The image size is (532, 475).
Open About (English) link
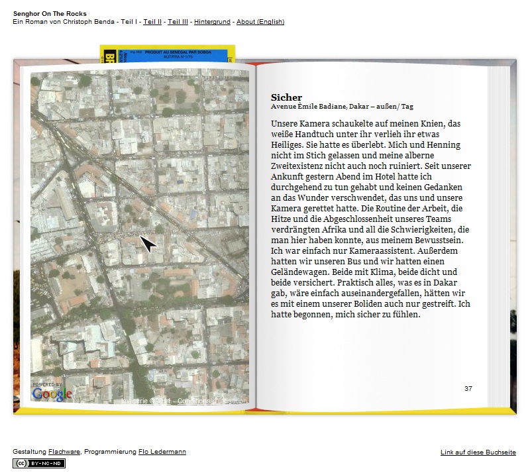[260, 22]
